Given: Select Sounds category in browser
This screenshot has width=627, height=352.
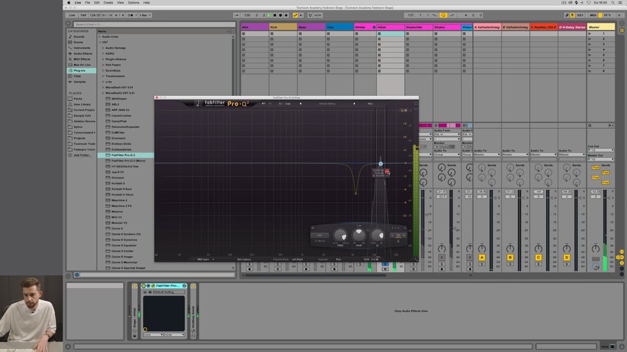Looking at the screenshot, I should pos(79,37).
